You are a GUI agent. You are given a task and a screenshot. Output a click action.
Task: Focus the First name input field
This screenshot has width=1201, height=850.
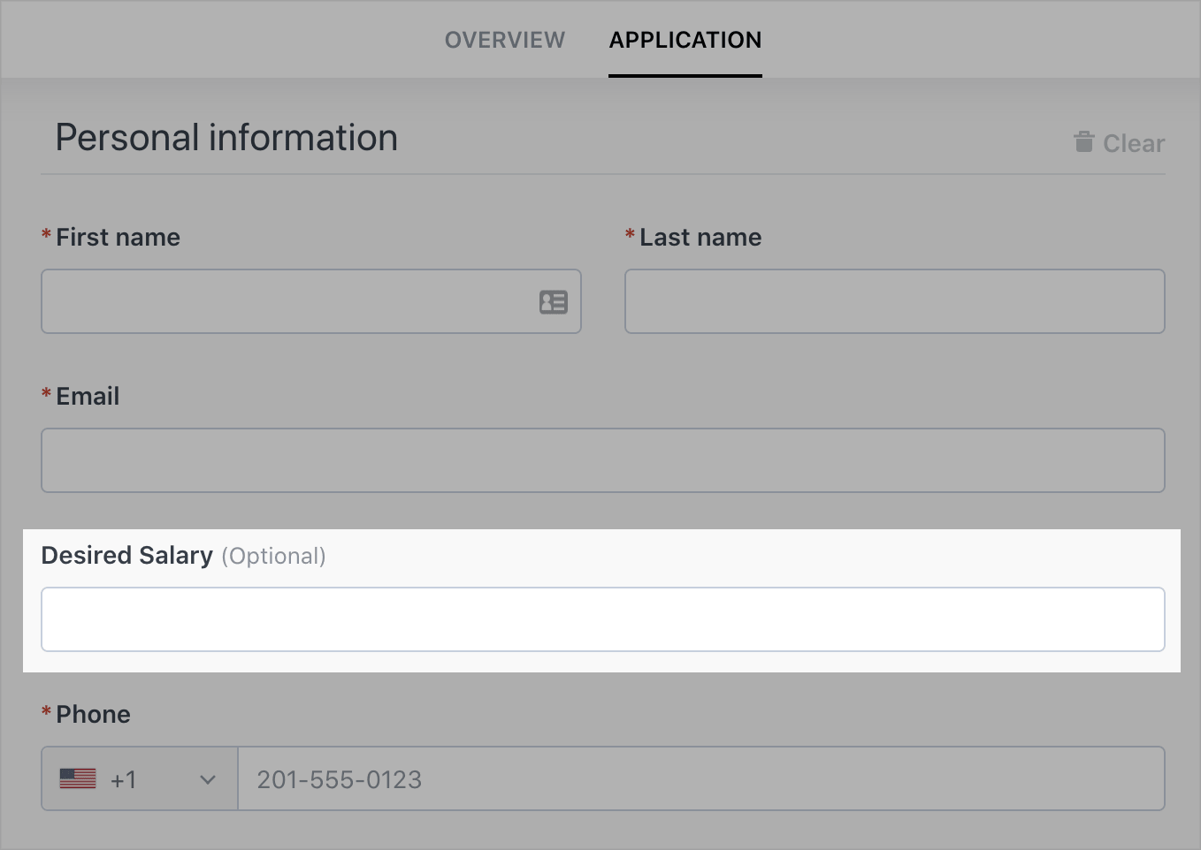coord(283,301)
